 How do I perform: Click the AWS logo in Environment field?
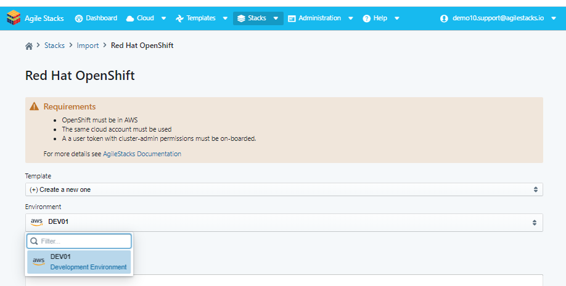(37, 222)
